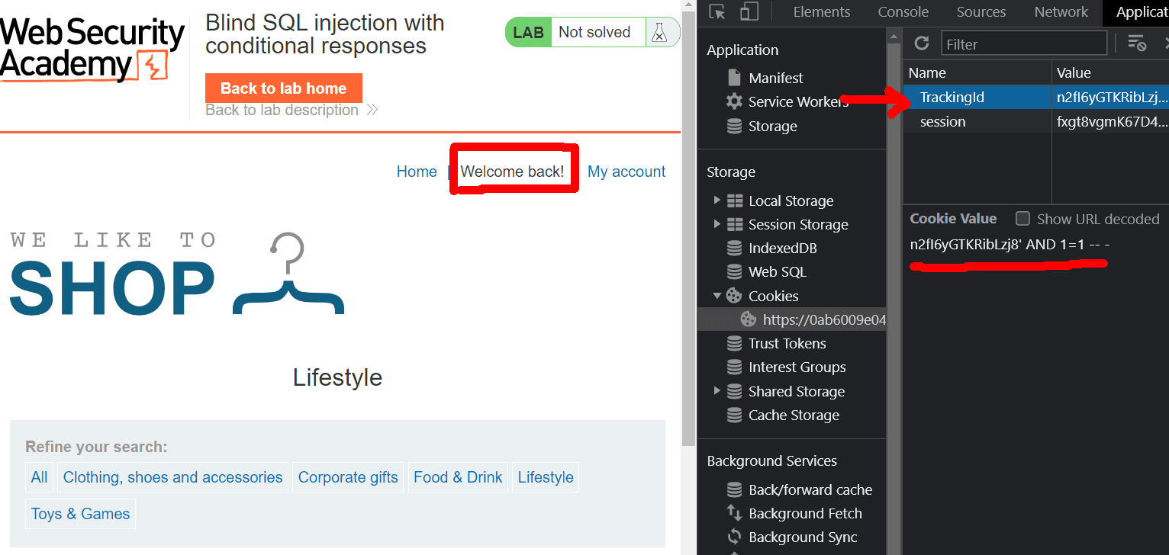The width and height of the screenshot is (1169, 555).
Task: Click the refresh cookies icon
Action: click(922, 43)
